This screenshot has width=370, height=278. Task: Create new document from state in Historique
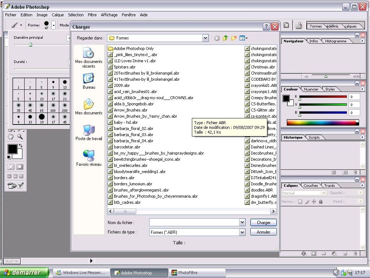pyautogui.click(x=334, y=172)
